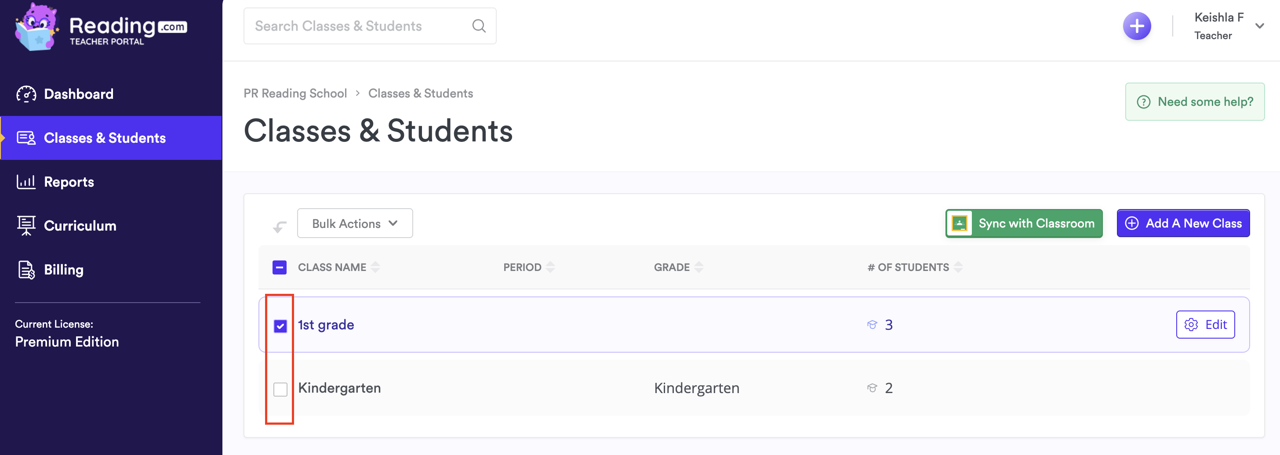Toggle the select-all classes header checkbox

[279, 267]
